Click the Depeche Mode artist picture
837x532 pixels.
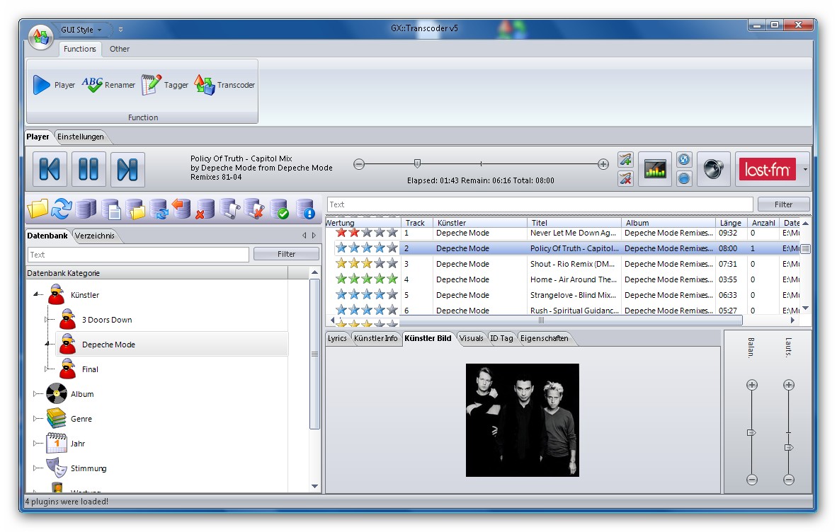coord(523,420)
